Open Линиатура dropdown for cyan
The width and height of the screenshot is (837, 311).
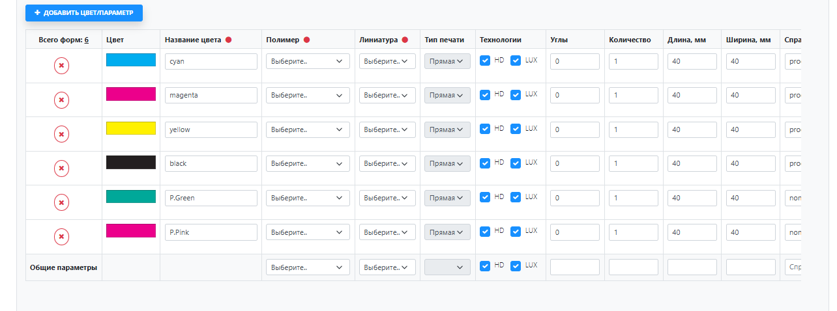[387, 61]
